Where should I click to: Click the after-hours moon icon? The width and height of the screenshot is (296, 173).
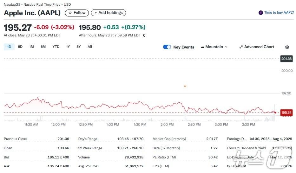coord(144,35)
